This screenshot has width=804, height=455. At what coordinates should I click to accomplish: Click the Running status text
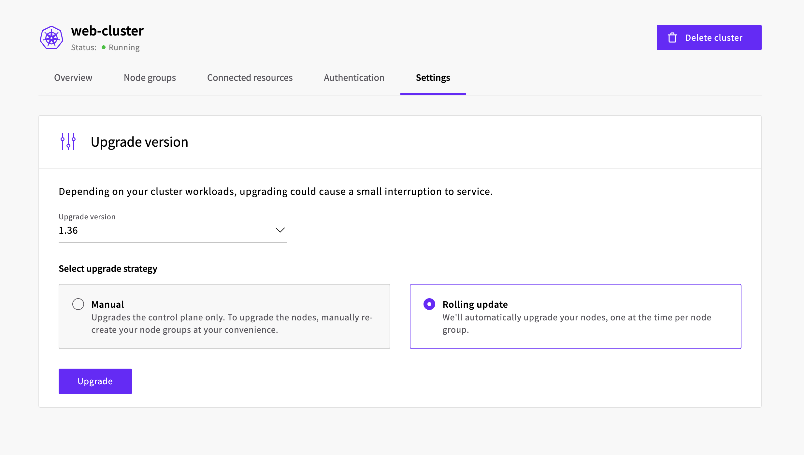coord(124,48)
